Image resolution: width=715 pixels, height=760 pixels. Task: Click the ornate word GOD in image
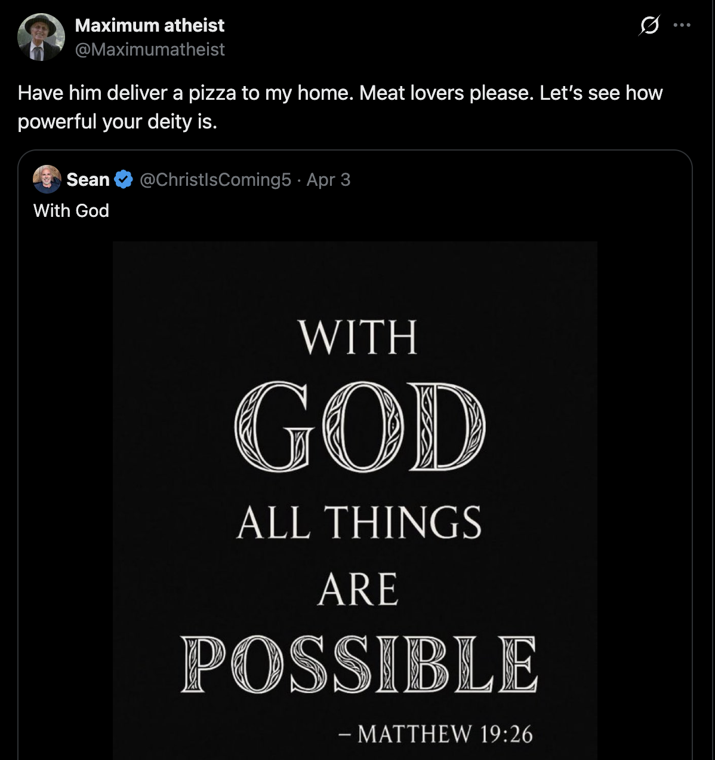pyautogui.click(x=360, y=425)
